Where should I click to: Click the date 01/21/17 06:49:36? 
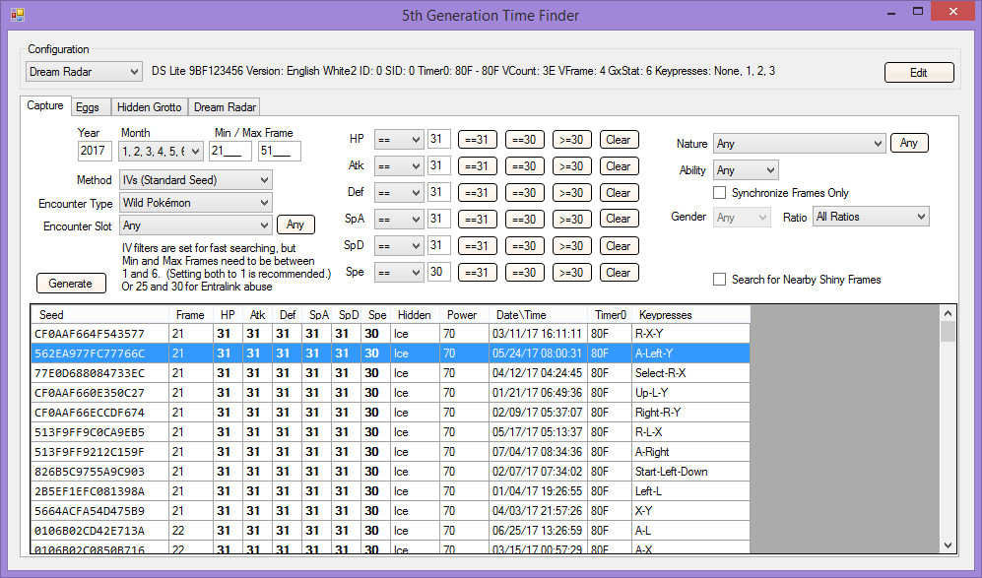point(538,393)
